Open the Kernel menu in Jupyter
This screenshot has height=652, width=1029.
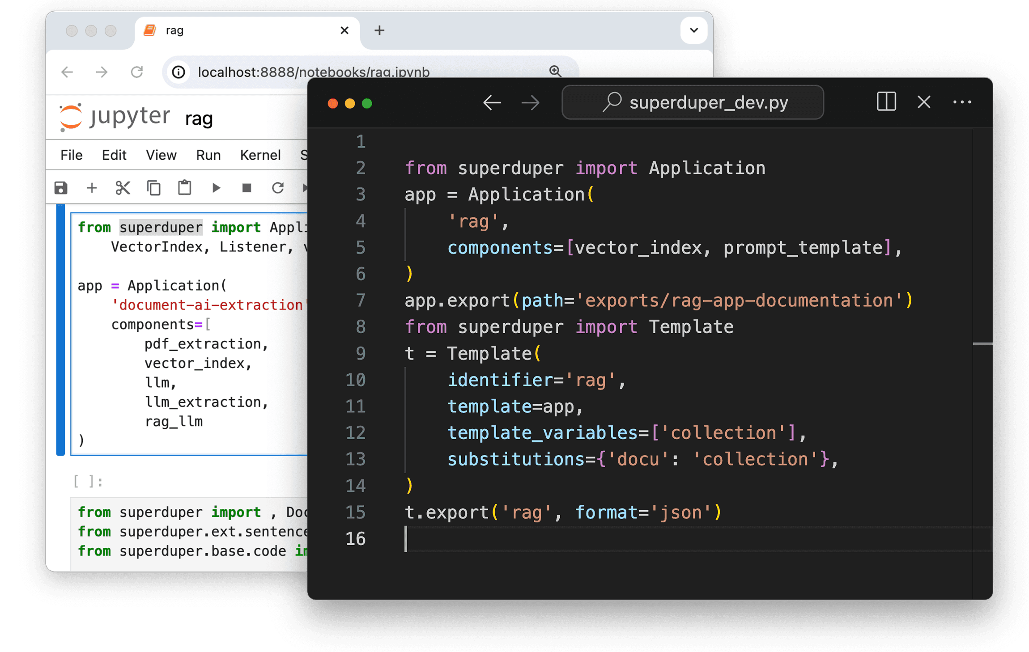(x=260, y=155)
